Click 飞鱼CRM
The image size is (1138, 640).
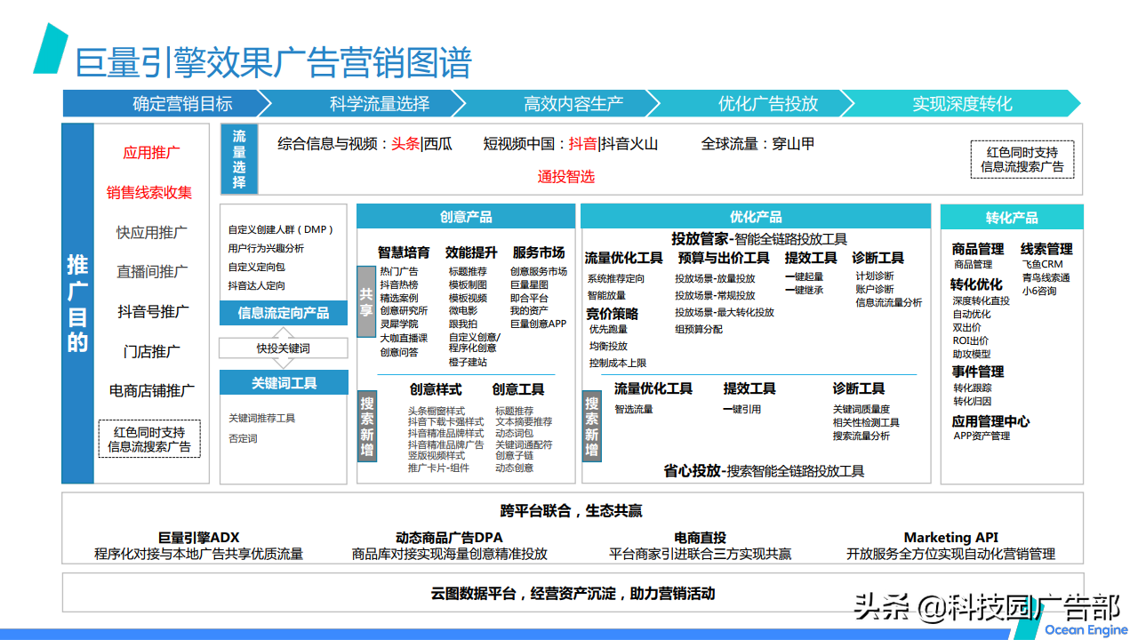(1042, 264)
